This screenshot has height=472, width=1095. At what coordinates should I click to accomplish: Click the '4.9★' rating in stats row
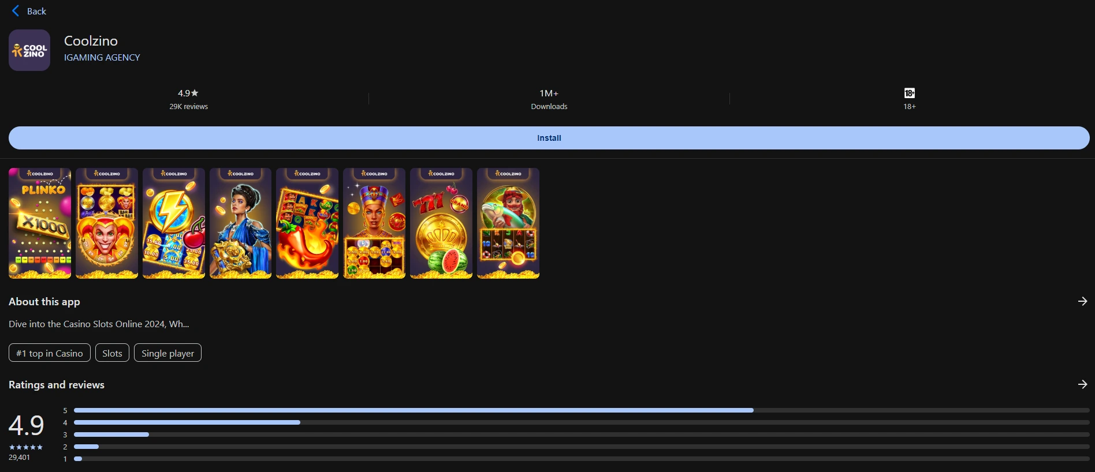(188, 93)
